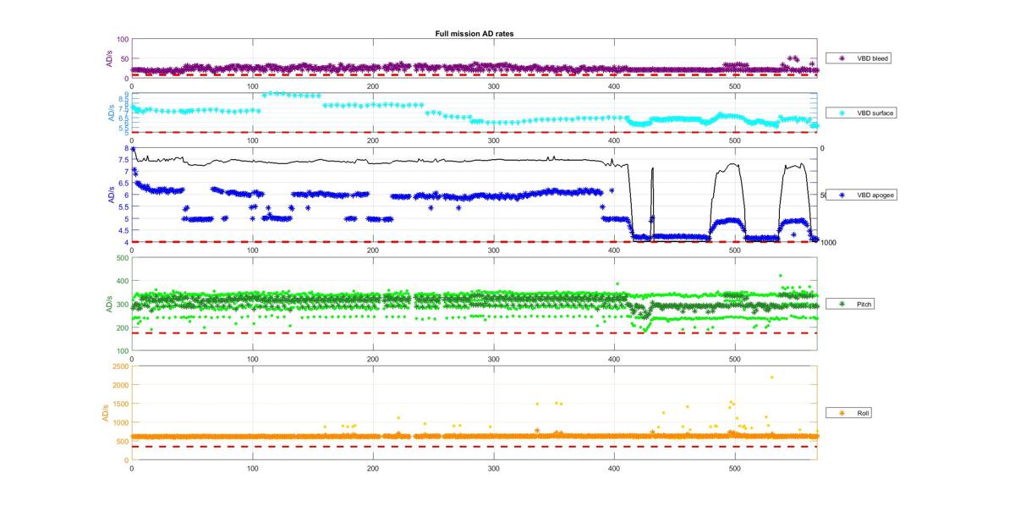The height and width of the screenshot is (517, 1015).
Task: Click the orange star marker in Roll legend
Action: coord(842,413)
